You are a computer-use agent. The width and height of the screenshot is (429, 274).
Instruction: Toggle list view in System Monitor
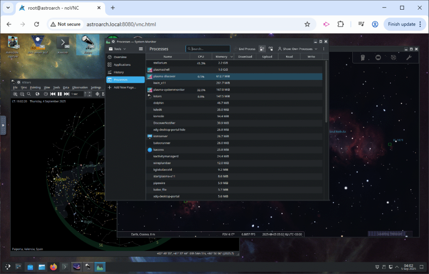pos(262,49)
